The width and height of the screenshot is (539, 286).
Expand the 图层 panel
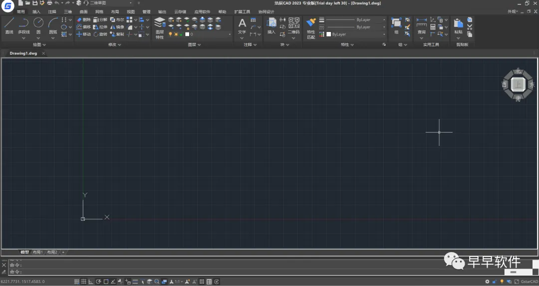[194, 45]
